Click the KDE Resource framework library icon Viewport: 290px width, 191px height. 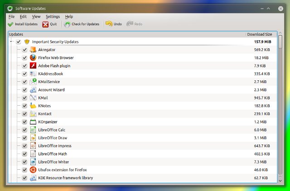click(x=33, y=178)
